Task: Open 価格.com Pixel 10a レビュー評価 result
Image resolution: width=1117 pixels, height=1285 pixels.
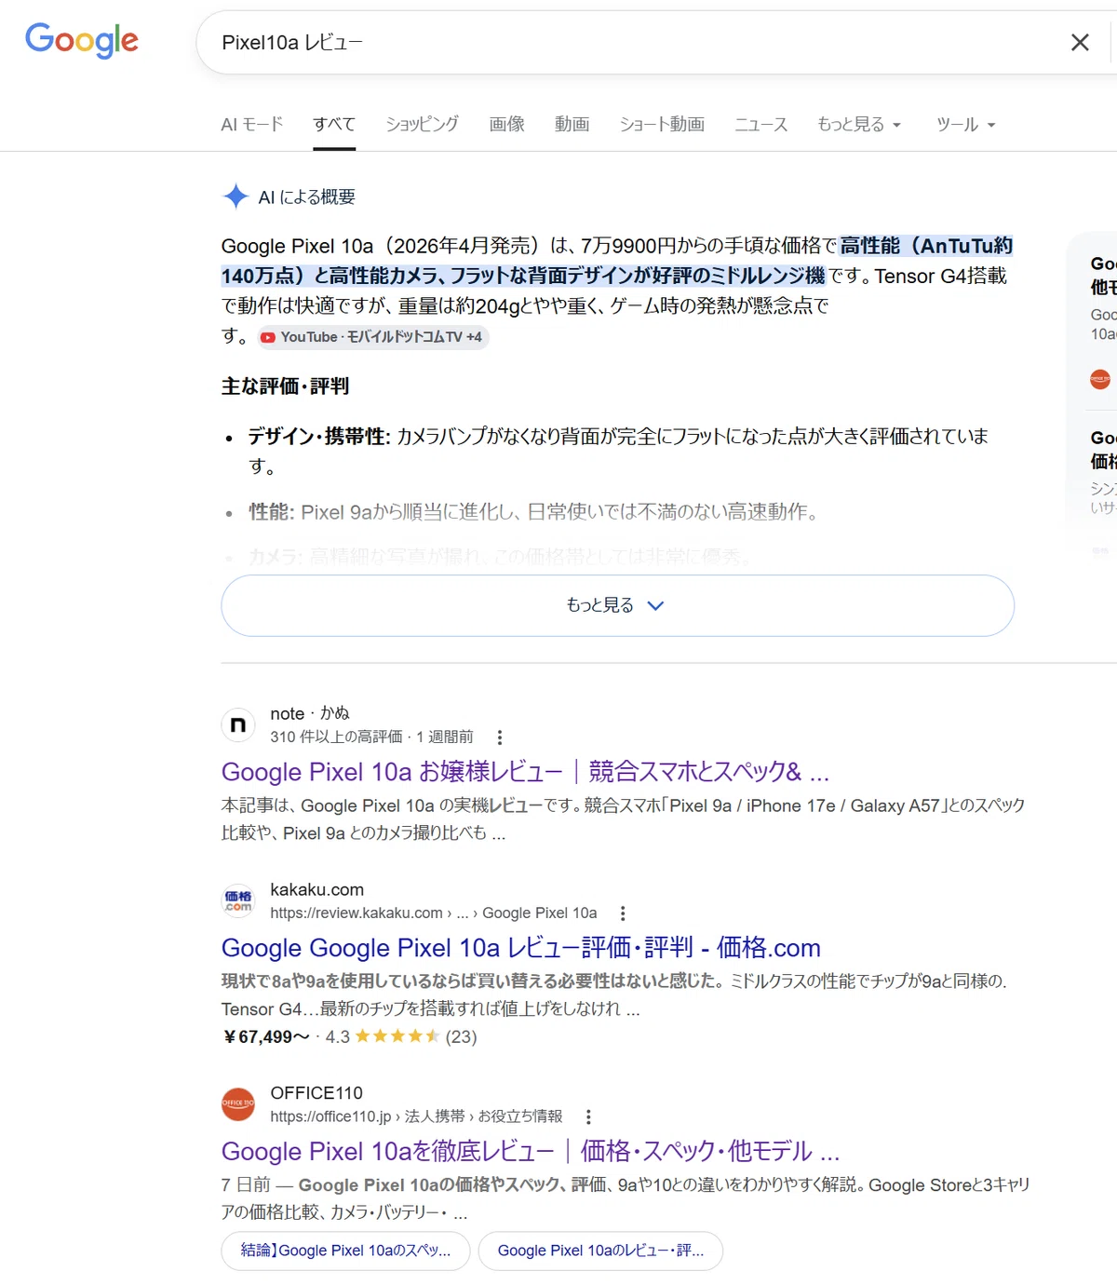Action: coord(521,948)
